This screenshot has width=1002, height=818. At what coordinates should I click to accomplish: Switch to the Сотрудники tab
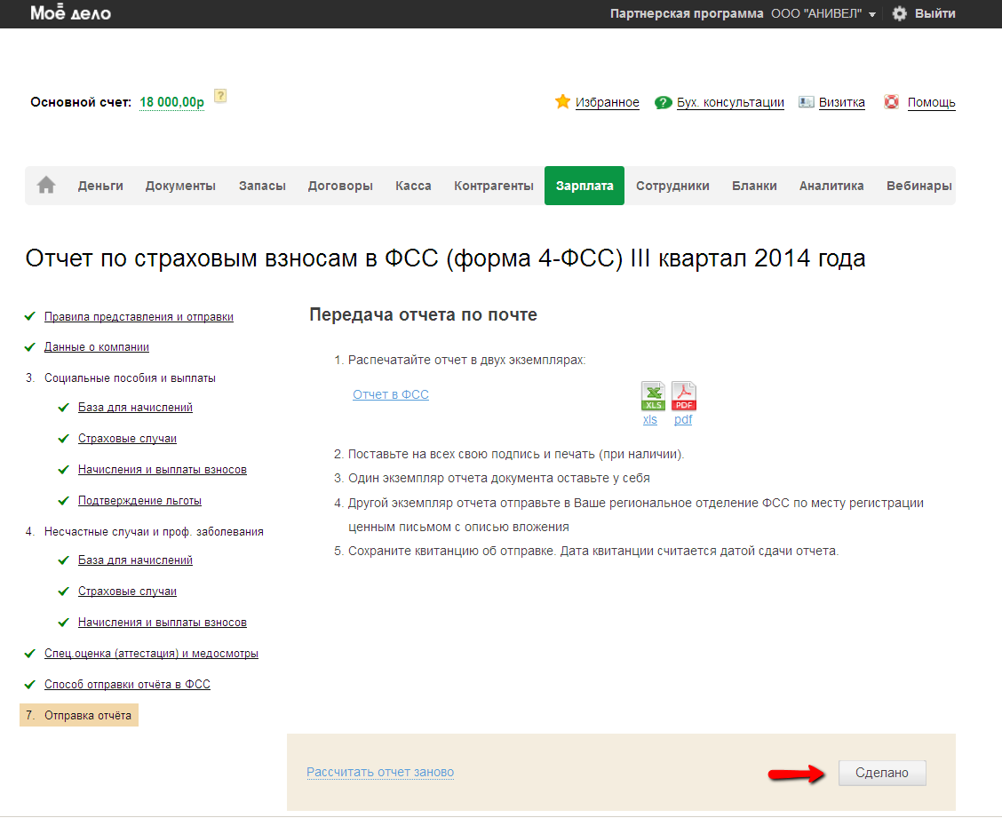672,186
